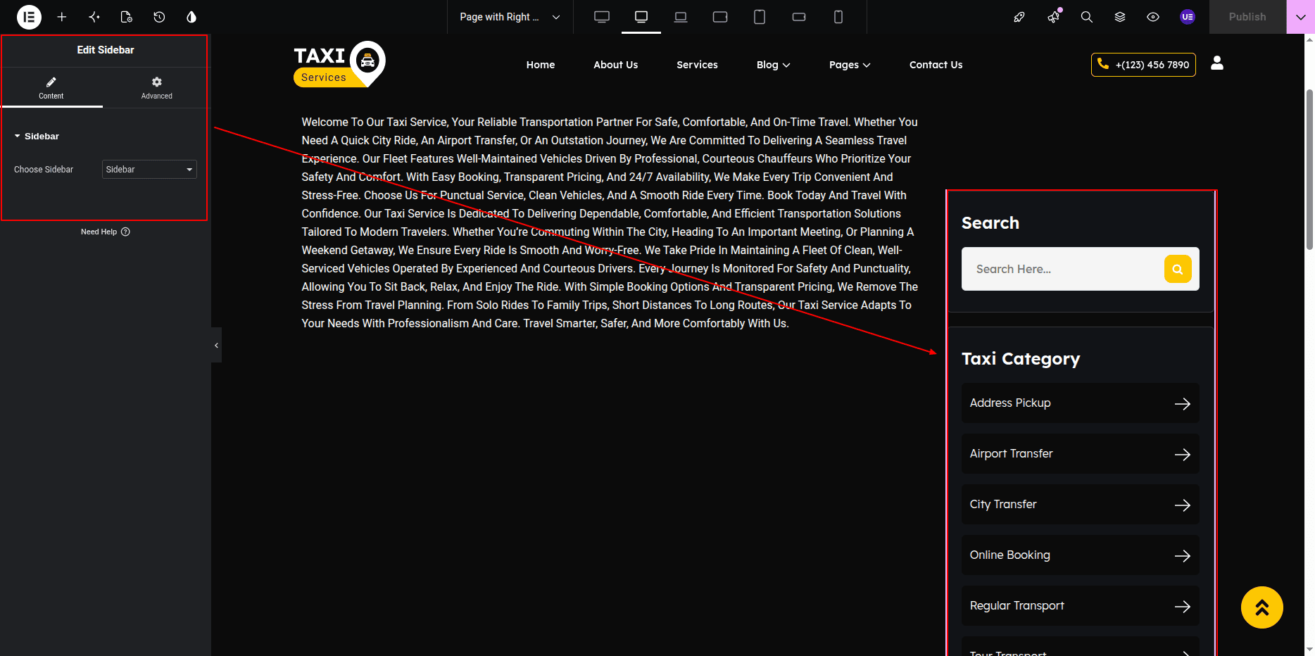Click the yellow search submit button
The image size is (1315, 656).
coord(1178,269)
